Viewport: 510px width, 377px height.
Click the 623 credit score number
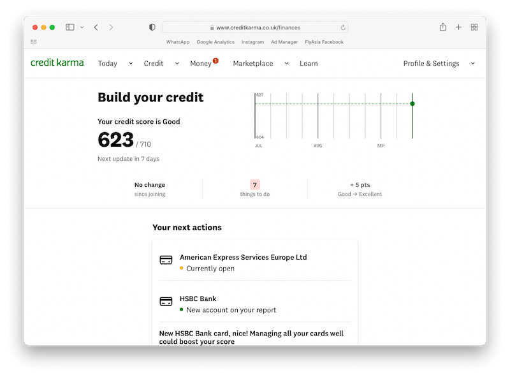click(x=116, y=140)
